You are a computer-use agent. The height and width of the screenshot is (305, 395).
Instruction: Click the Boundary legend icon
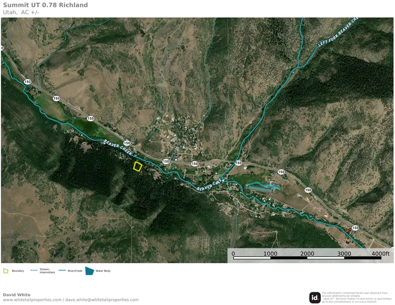(x=6, y=271)
